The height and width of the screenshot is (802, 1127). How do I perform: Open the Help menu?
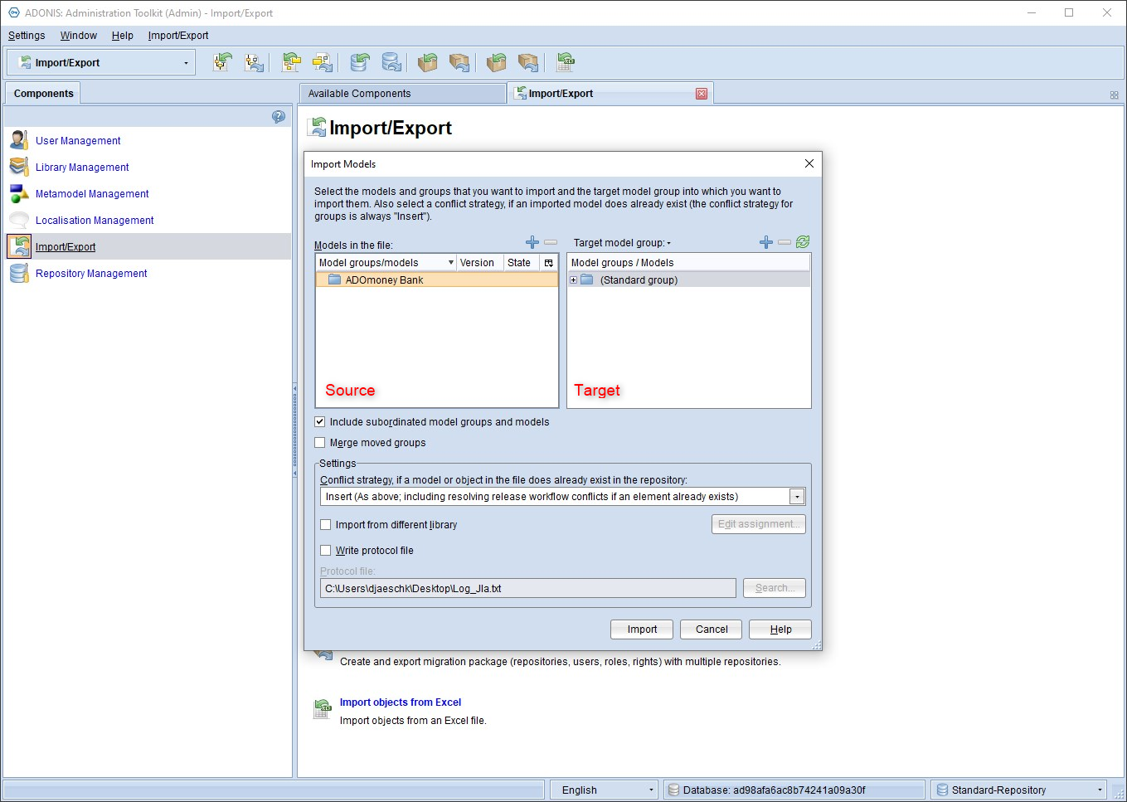pyautogui.click(x=123, y=36)
